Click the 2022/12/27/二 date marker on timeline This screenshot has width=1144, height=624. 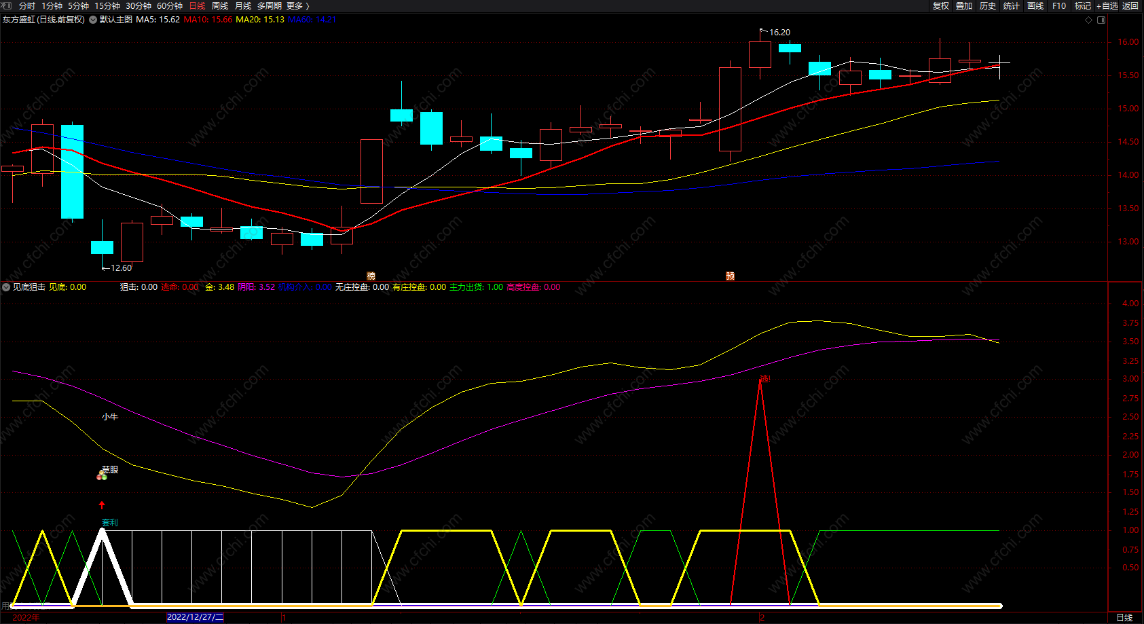(195, 617)
